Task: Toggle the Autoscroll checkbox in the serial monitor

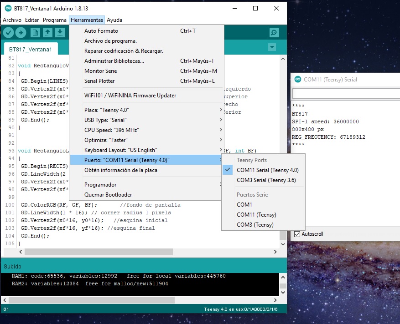Action: point(297,234)
